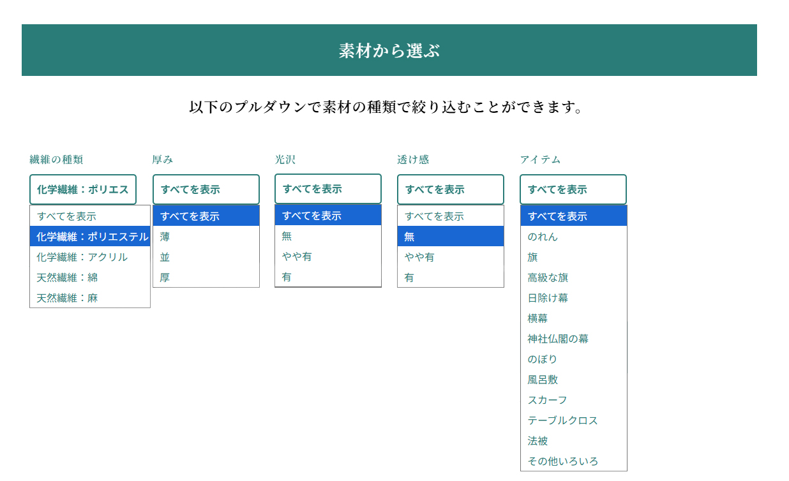
Task: Choose のぼり item option
Action: (574, 359)
